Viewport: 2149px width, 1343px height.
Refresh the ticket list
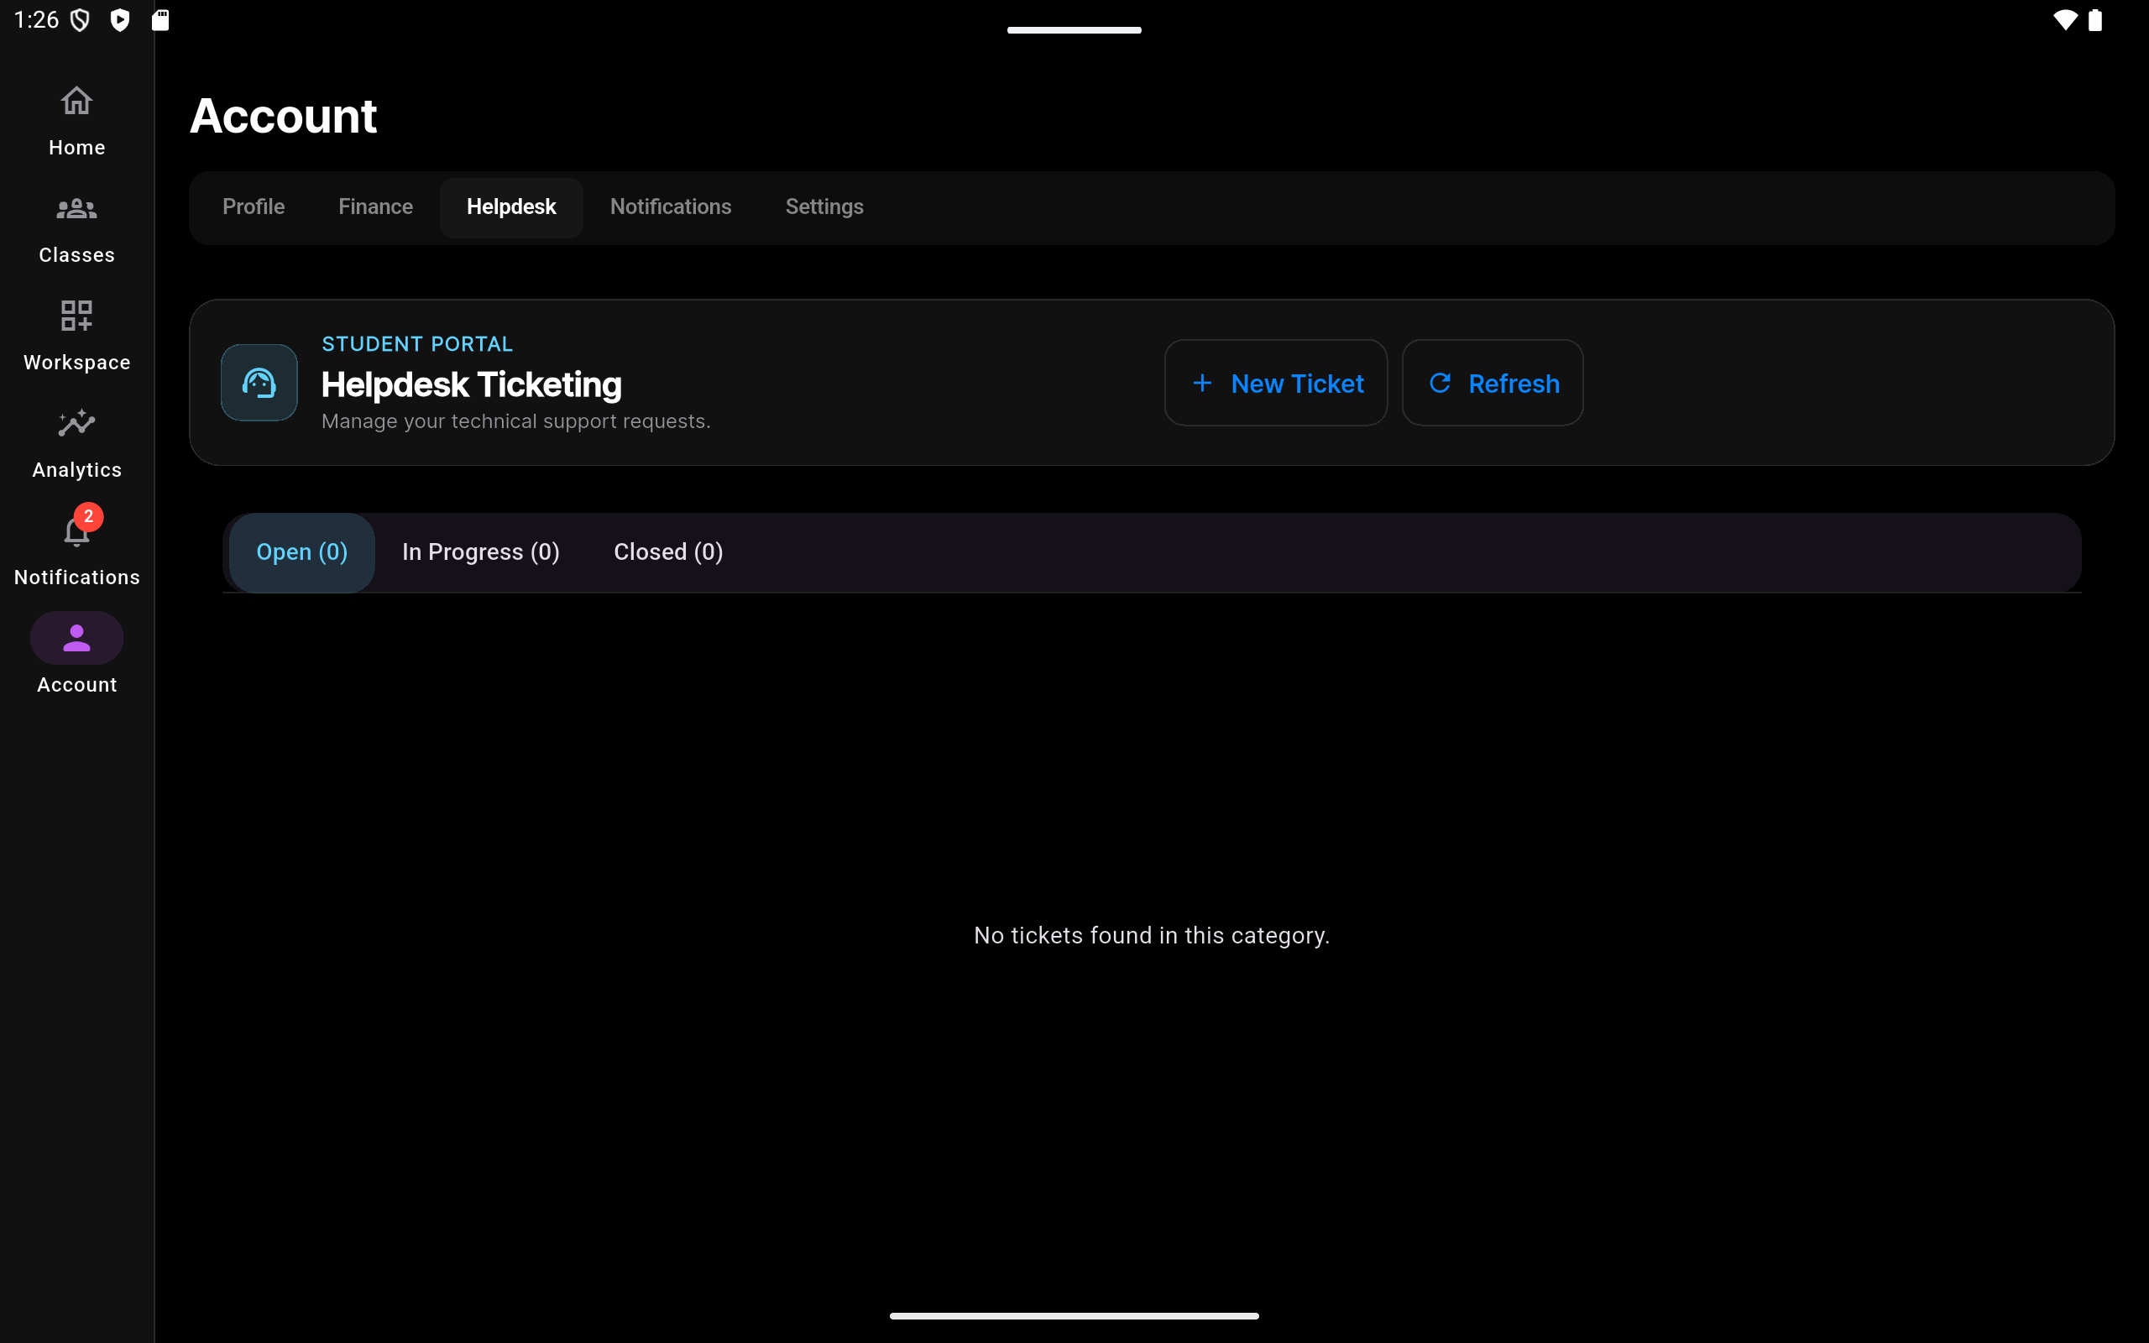[1493, 383]
